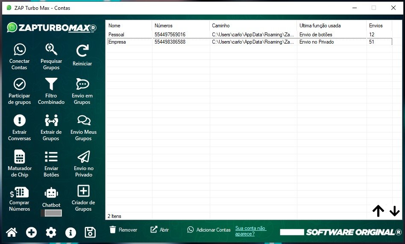
Task: Click Adicionar Contas button
Action: click(x=209, y=230)
